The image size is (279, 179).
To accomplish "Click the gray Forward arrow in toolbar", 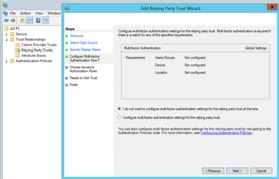I will pos(13,21).
